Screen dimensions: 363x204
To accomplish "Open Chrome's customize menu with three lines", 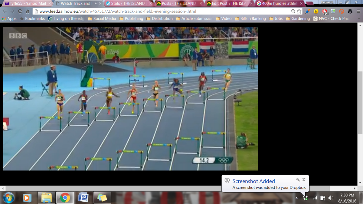I will [x=359, y=12].
